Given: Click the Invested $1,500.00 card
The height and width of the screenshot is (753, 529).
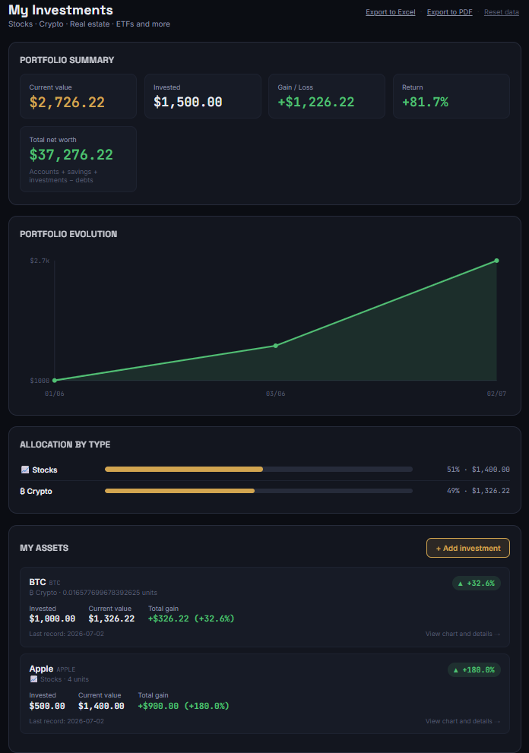Looking at the screenshot, I should point(203,96).
